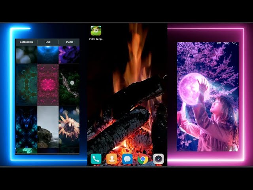Image resolution: width=253 pixels, height=190 pixels.
Task: Select the dark blue symmetric wallpaper thumbnail
Action: pyautogui.click(x=26, y=127)
